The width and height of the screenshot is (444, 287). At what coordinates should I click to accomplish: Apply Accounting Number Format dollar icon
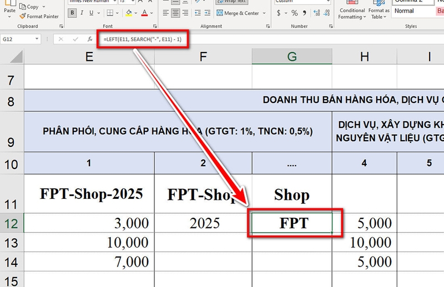point(279,13)
